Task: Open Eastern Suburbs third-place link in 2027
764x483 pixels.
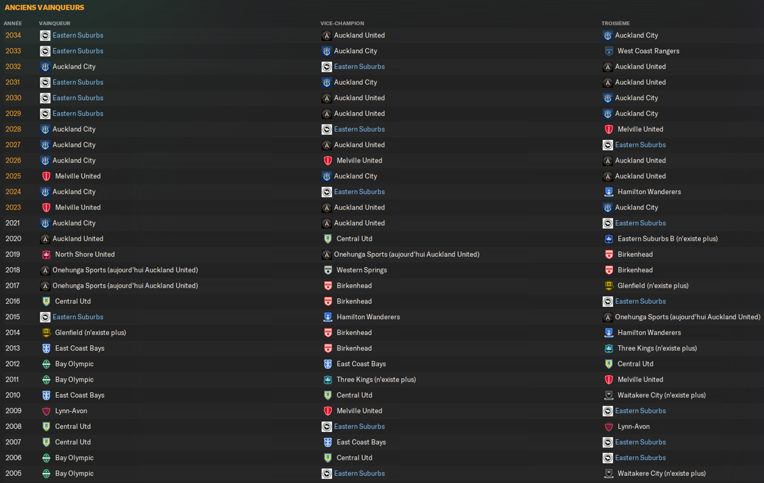Action: pyautogui.click(x=640, y=145)
